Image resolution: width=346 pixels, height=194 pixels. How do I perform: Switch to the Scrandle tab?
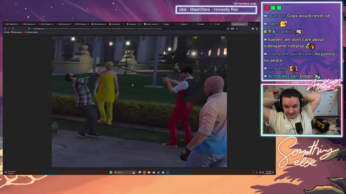point(205,24)
